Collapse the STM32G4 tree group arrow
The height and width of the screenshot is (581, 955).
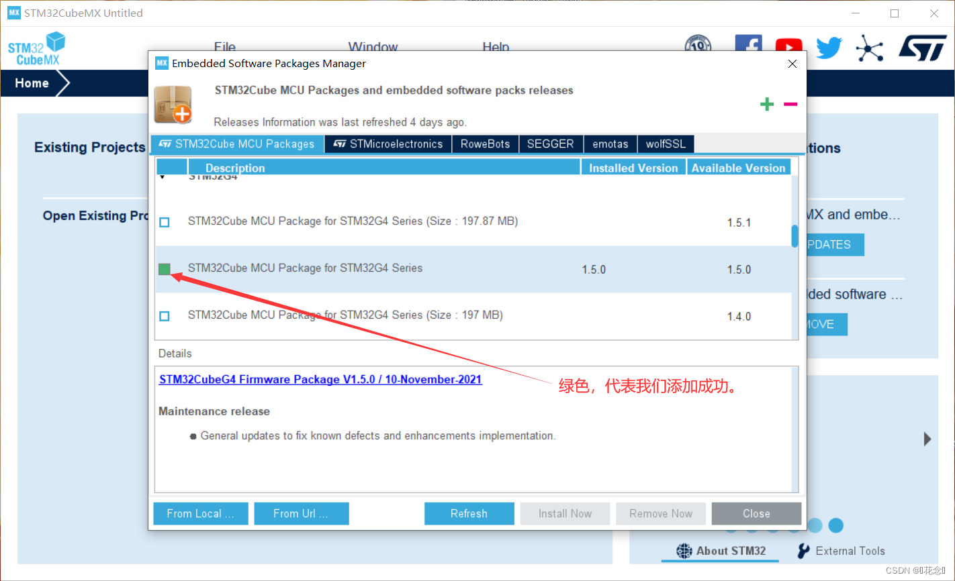[163, 178]
